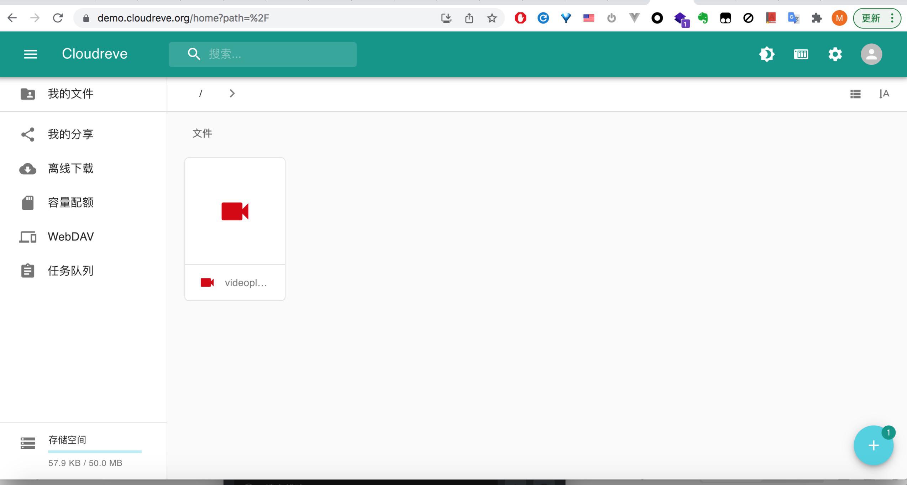Click the Cloudreve title link

(x=94, y=54)
